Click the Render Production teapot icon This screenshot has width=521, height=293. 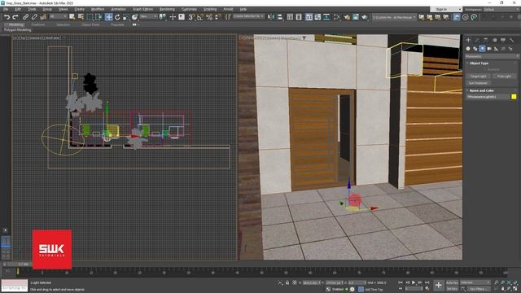coord(365,17)
